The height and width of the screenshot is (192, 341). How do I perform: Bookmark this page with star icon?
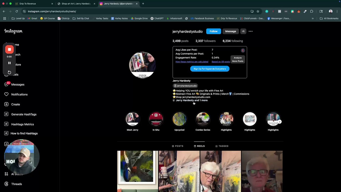(x=258, y=11)
